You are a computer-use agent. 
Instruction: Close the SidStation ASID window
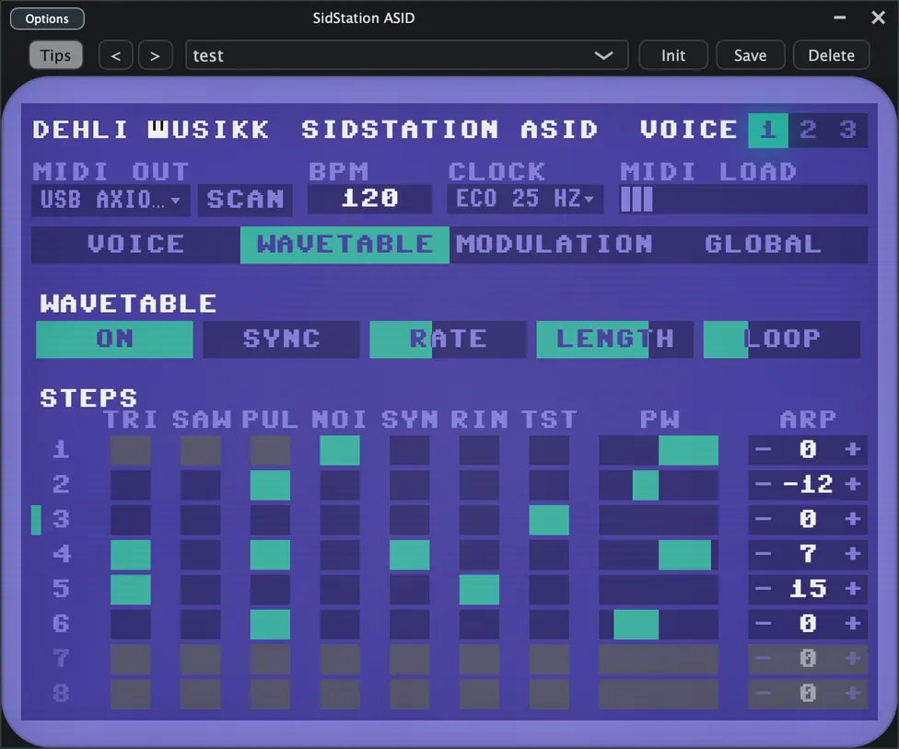point(879,17)
